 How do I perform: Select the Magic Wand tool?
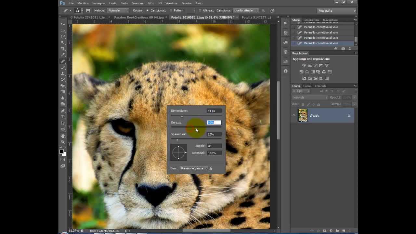point(63,43)
